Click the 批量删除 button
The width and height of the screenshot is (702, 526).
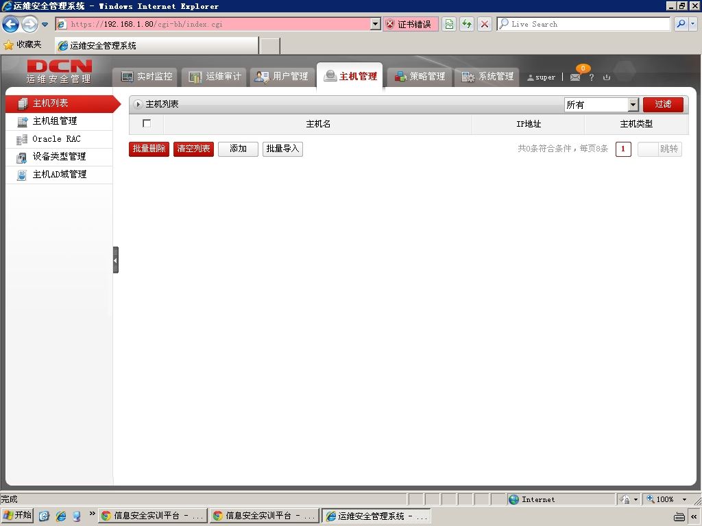pyautogui.click(x=149, y=149)
